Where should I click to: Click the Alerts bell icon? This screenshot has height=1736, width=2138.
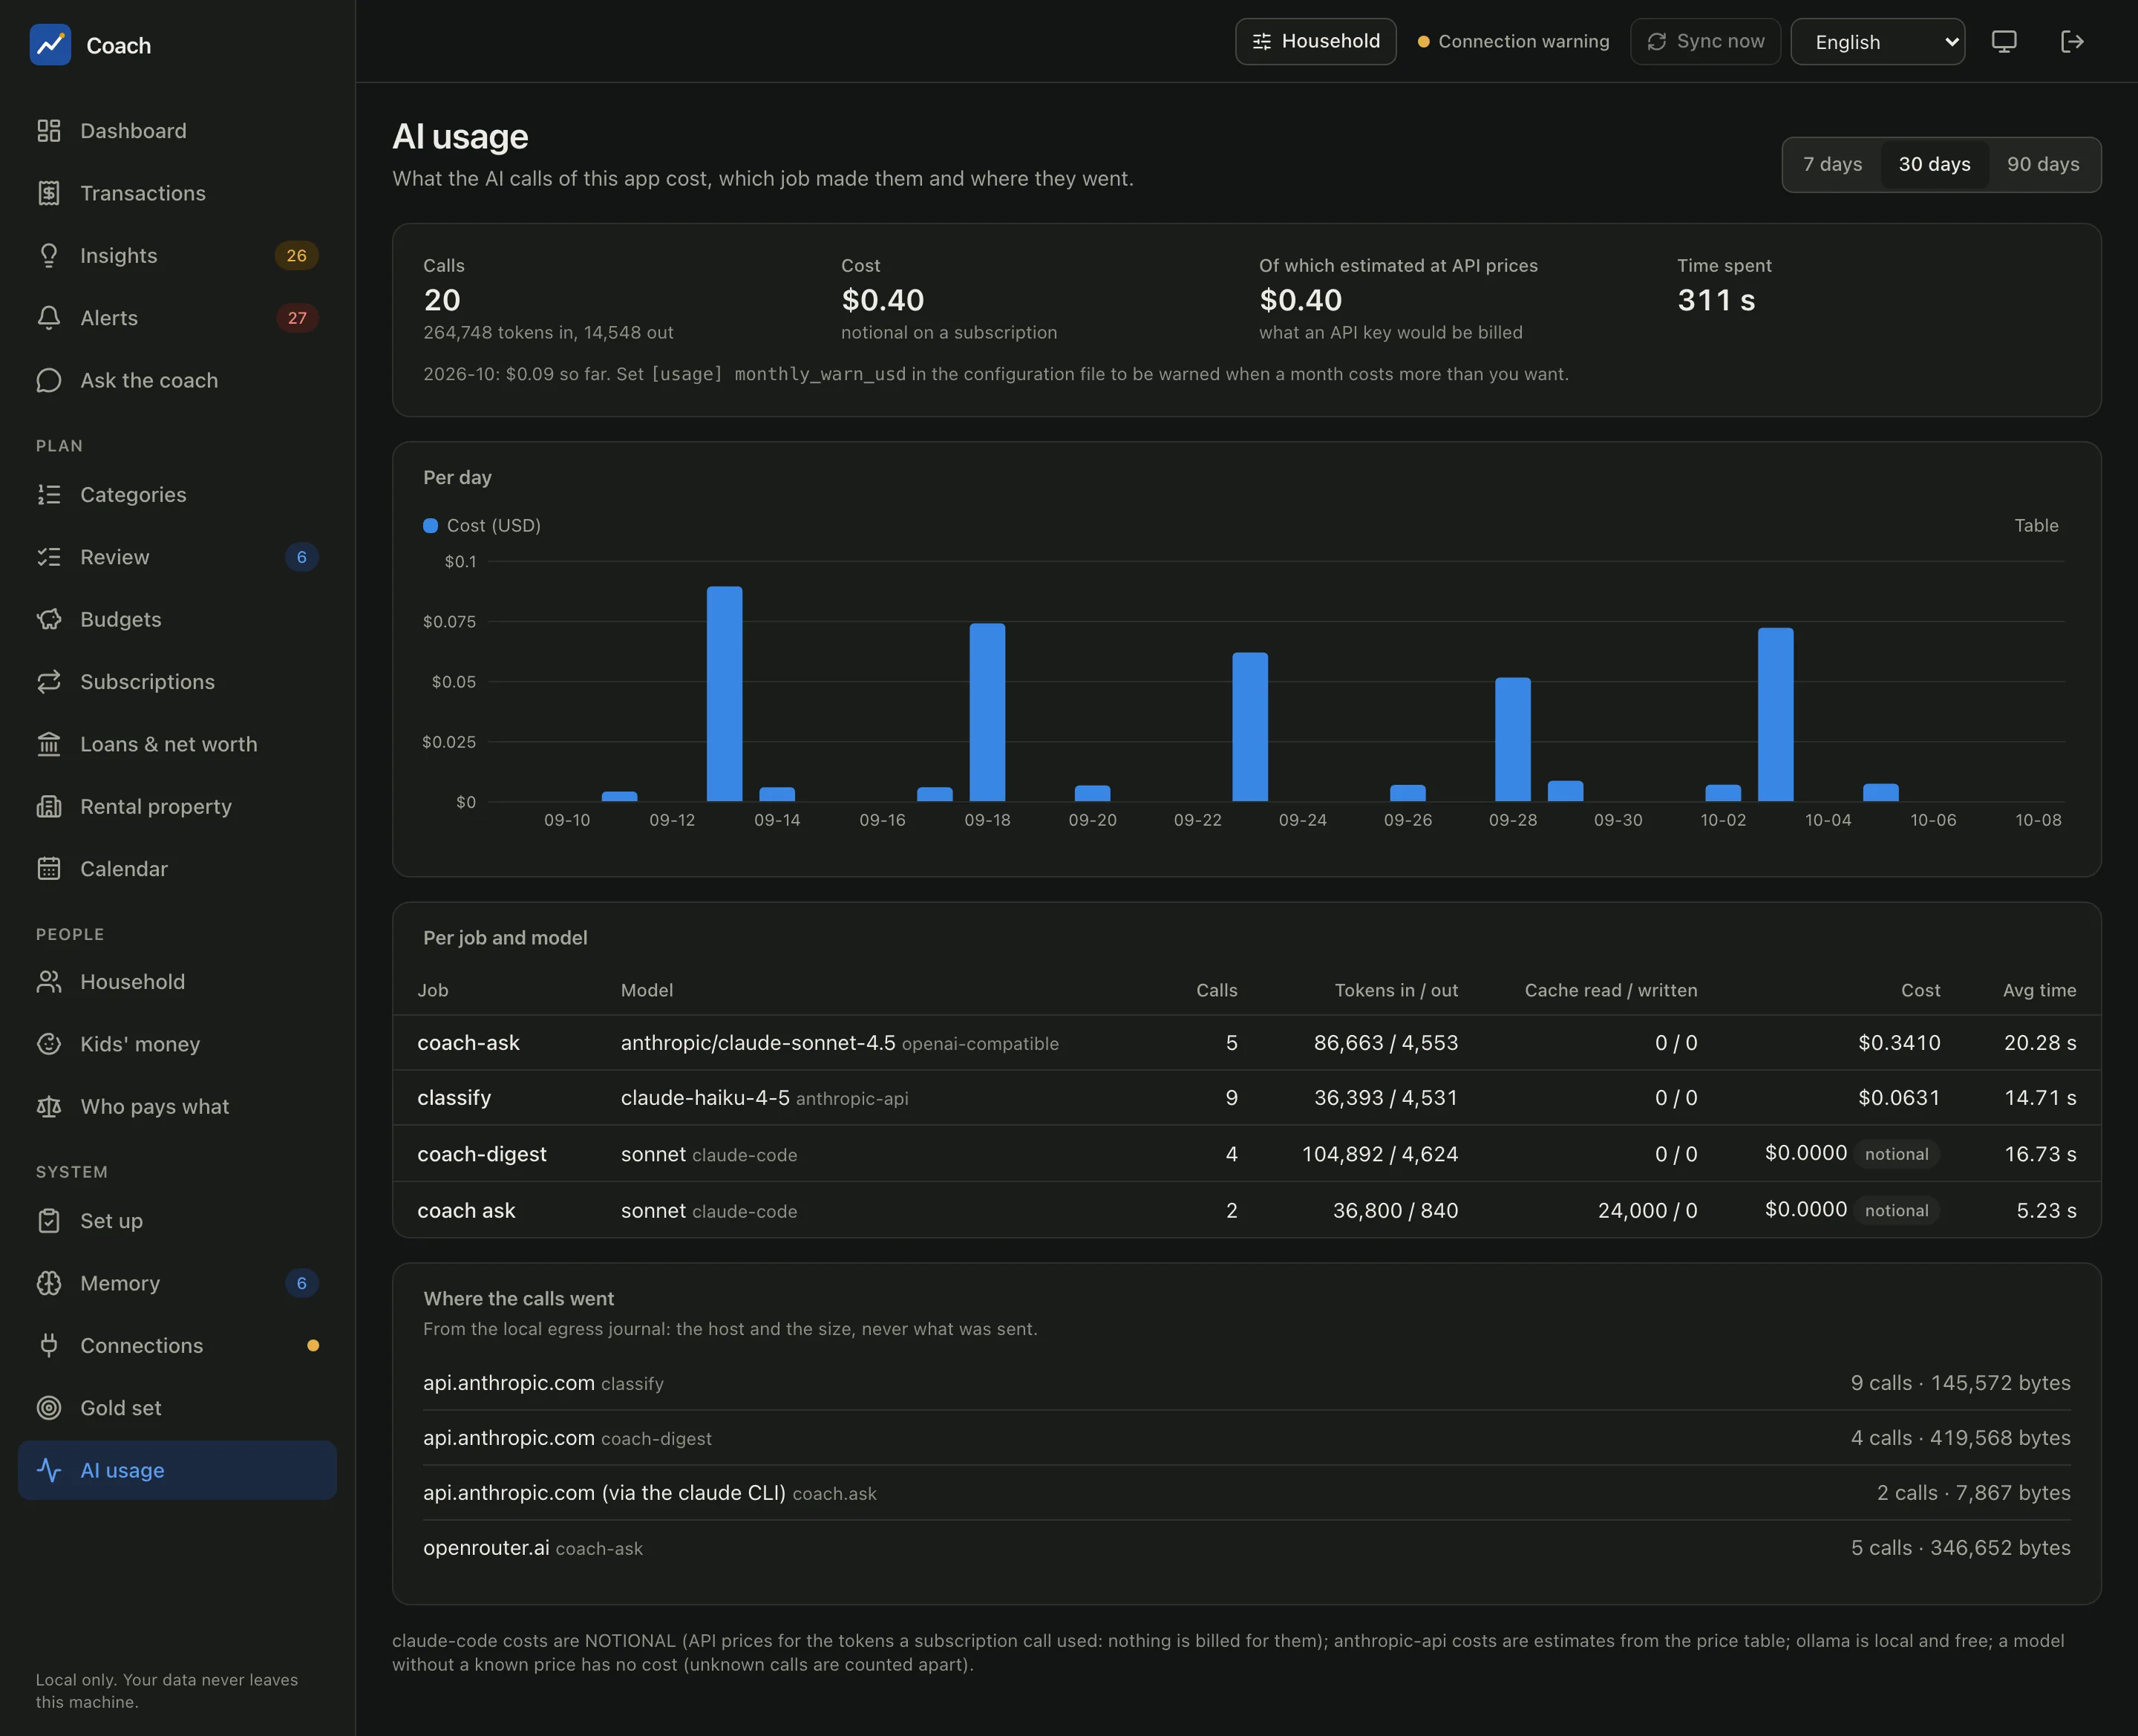(x=49, y=318)
